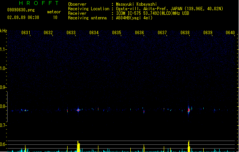
Task: Click the 0635 time marker
Action: click(x=117, y=33)
